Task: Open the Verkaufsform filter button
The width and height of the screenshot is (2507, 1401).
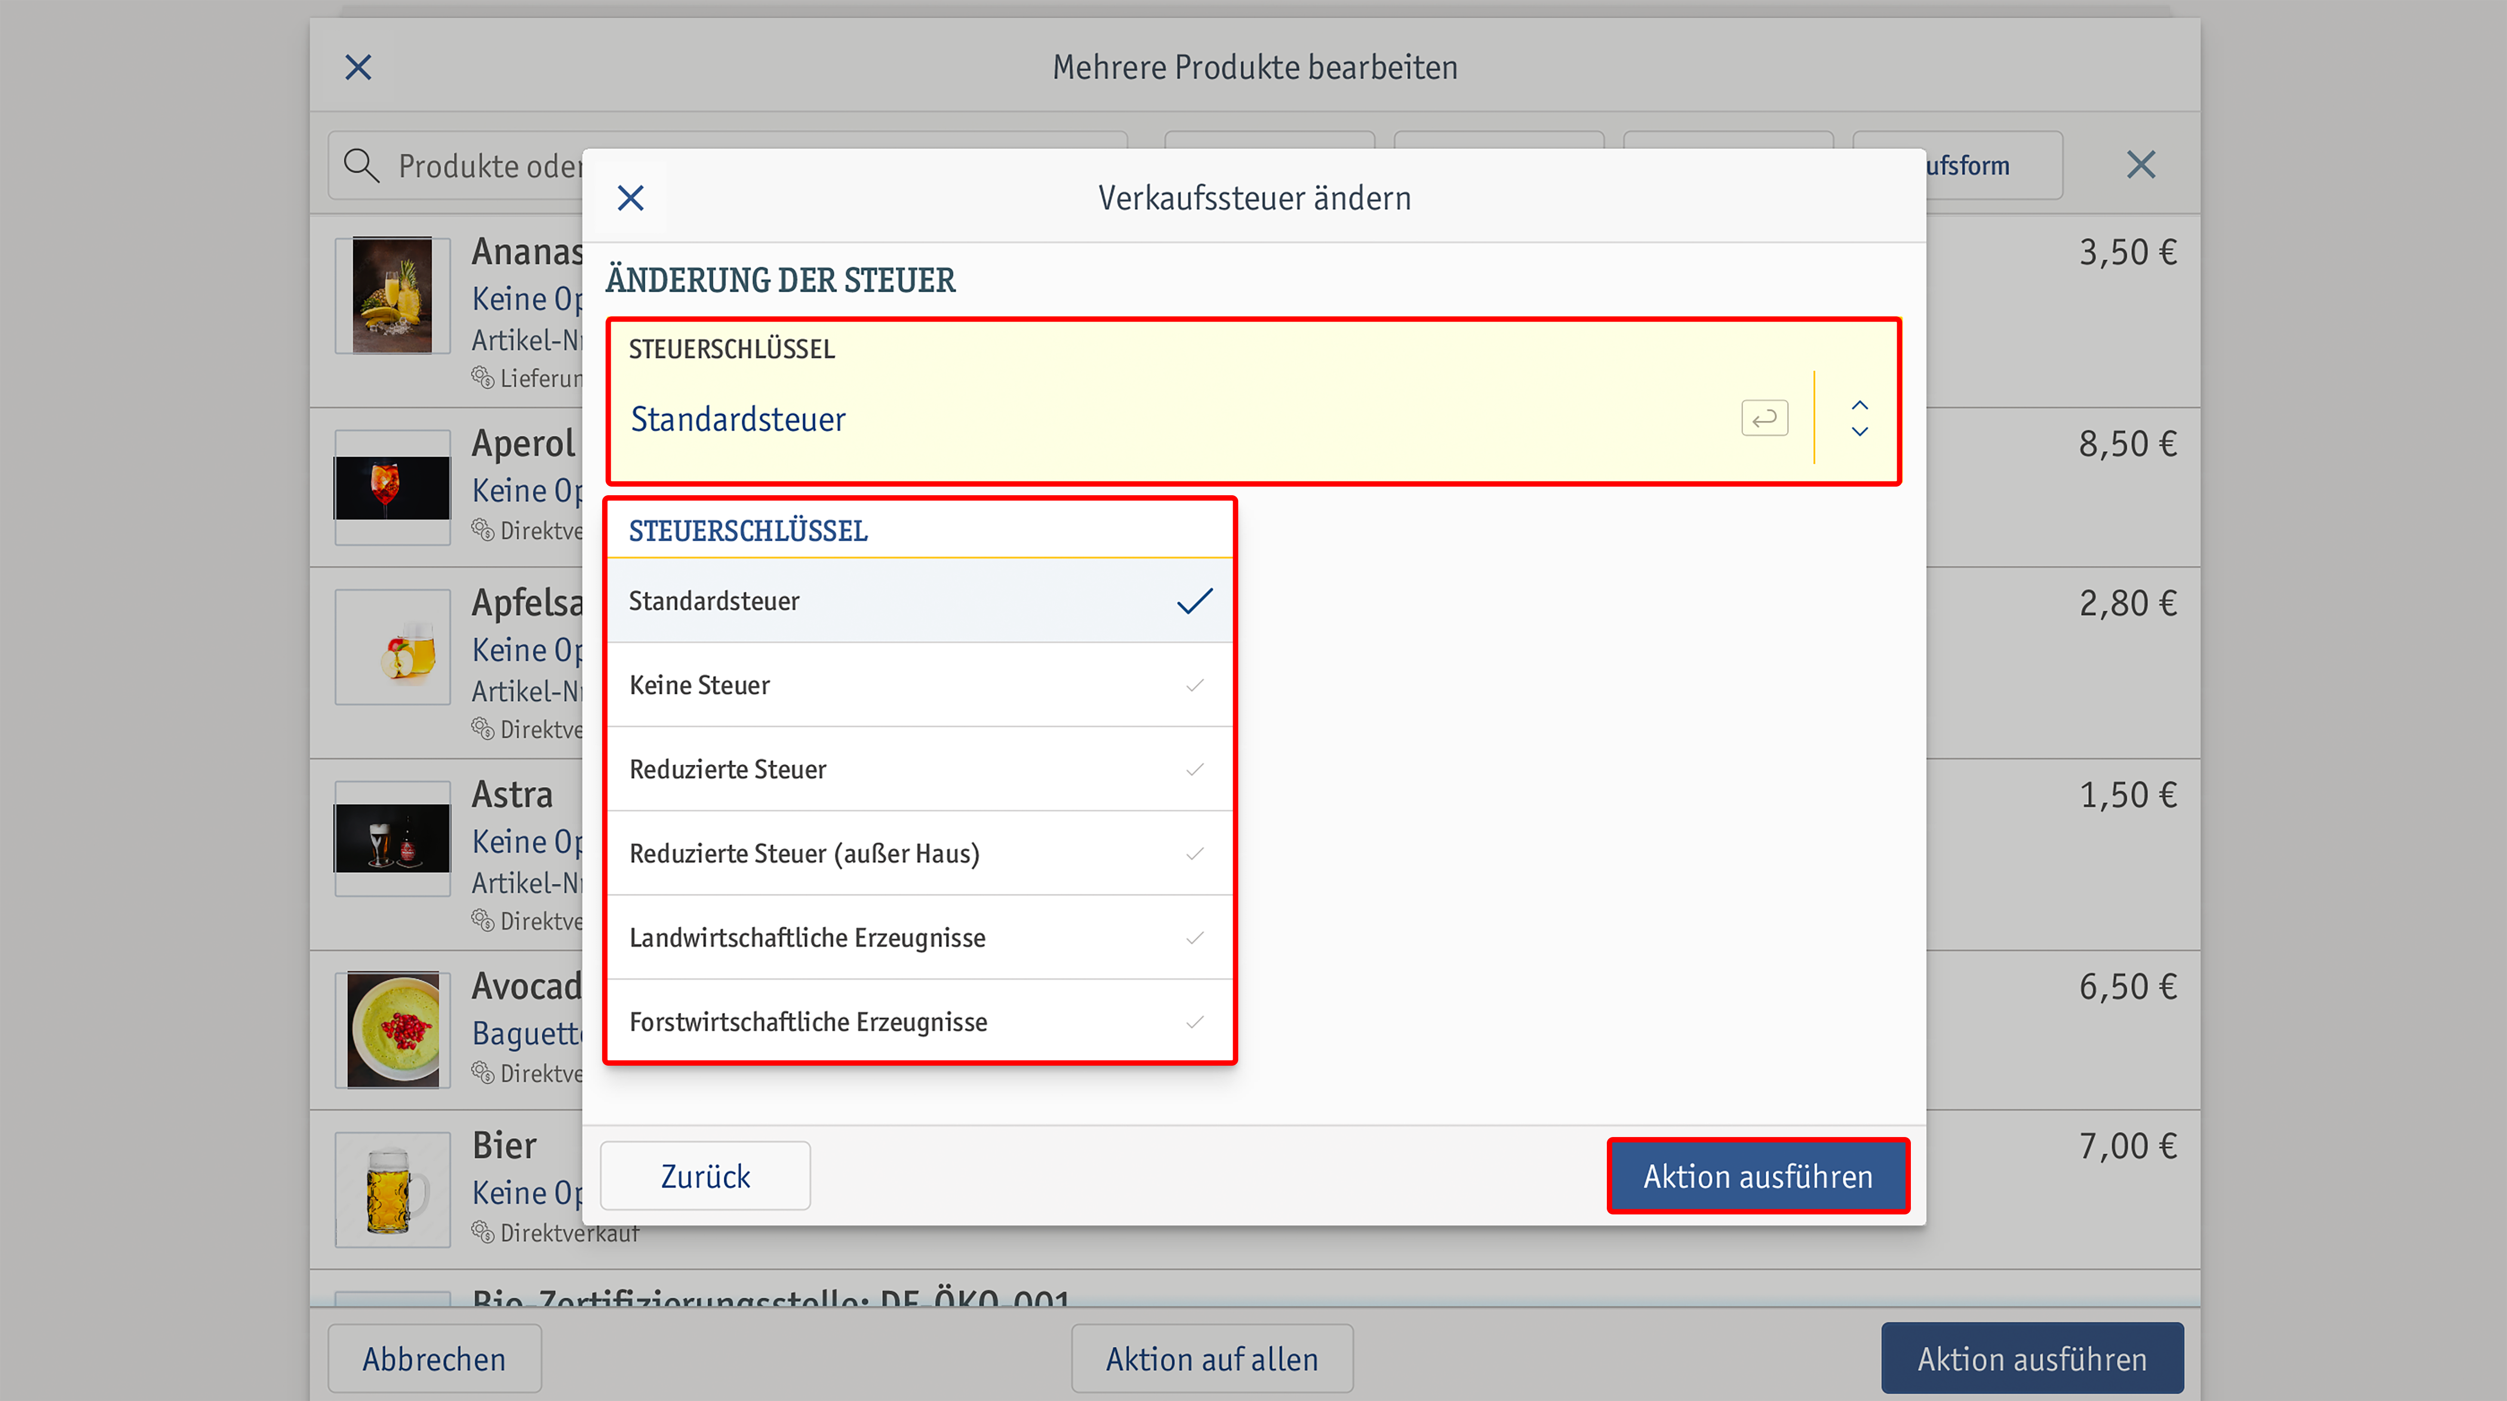Action: point(1993,166)
